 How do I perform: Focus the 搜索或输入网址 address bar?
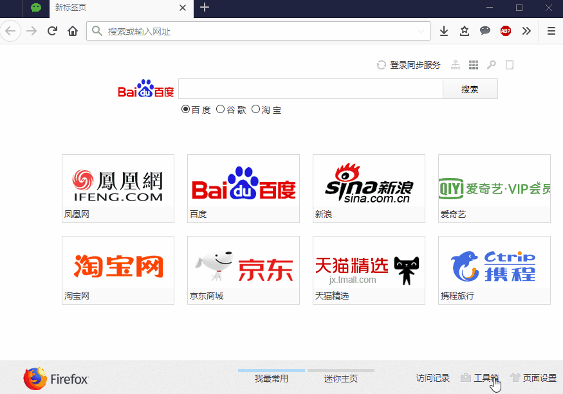(x=258, y=31)
